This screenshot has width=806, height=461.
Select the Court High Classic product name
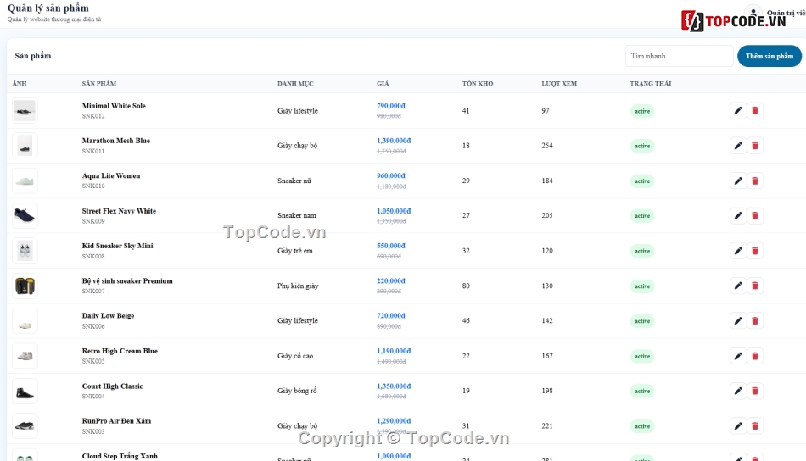pyautogui.click(x=112, y=386)
